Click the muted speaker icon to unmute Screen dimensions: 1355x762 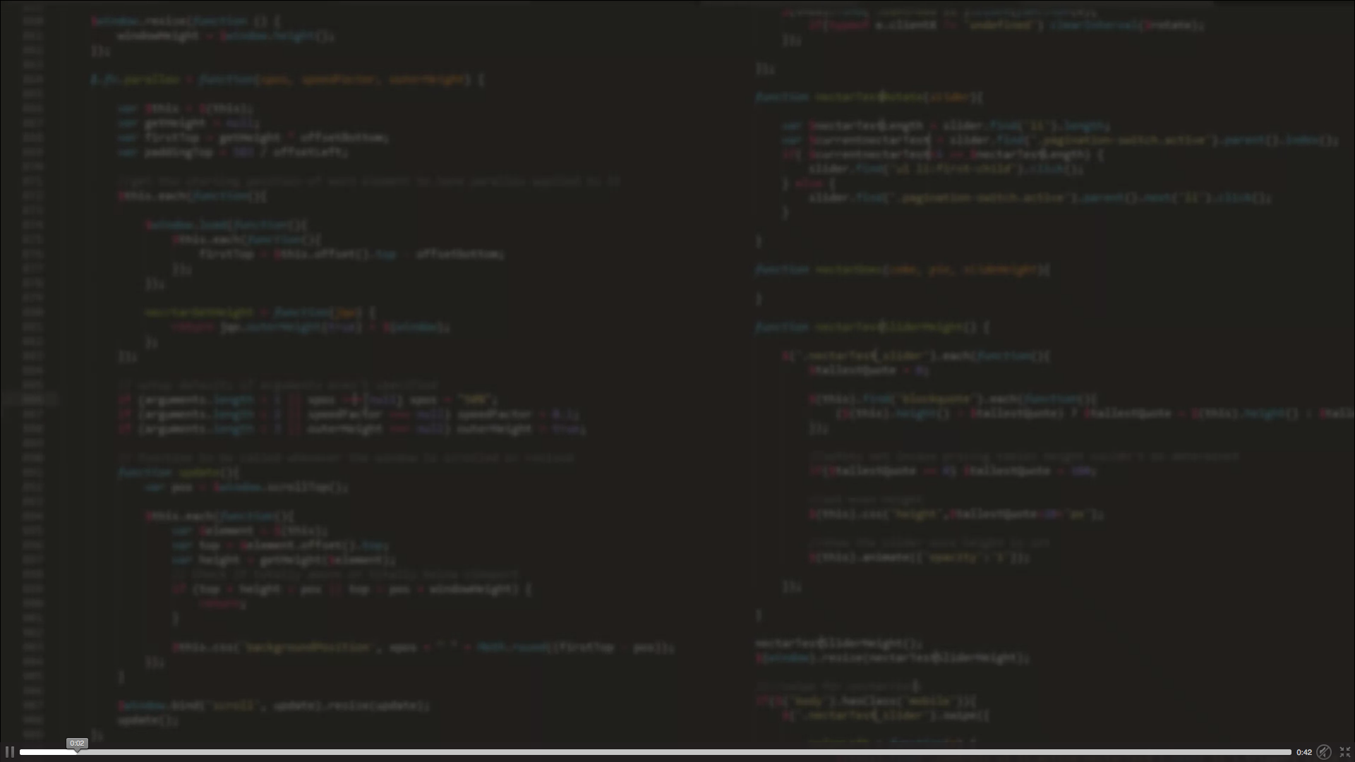click(1324, 752)
